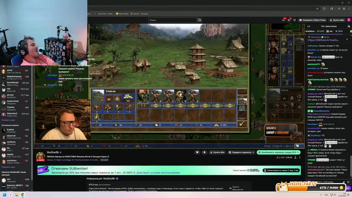
Task: Click the gold 500 building icon
Action: (128, 98)
